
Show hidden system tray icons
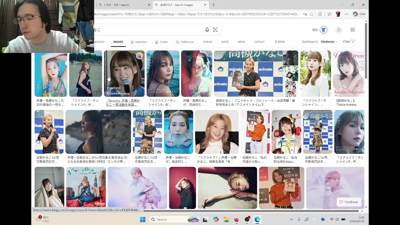point(291,219)
